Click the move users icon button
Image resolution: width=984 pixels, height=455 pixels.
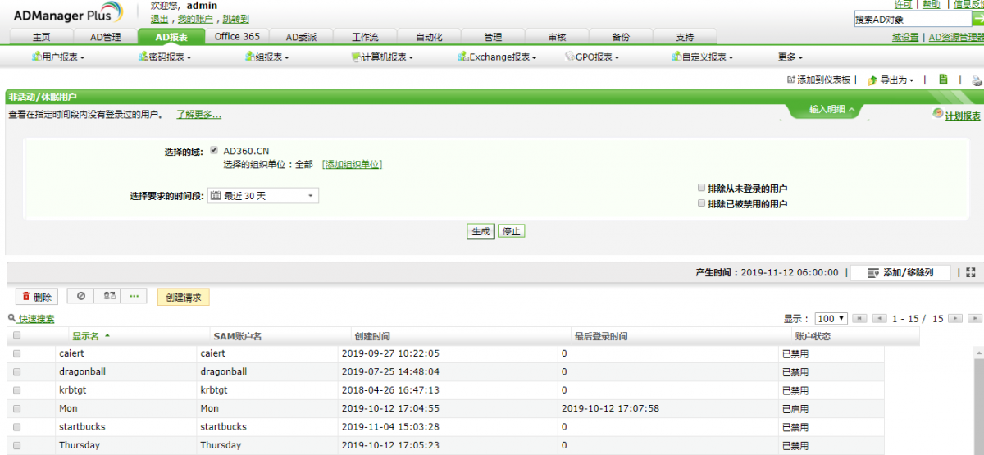coord(107,297)
